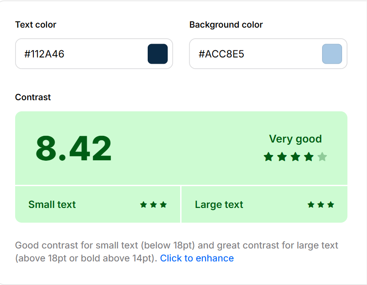
Task: Click the 8.42 contrast ratio number
Action: (x=74, y=148)
